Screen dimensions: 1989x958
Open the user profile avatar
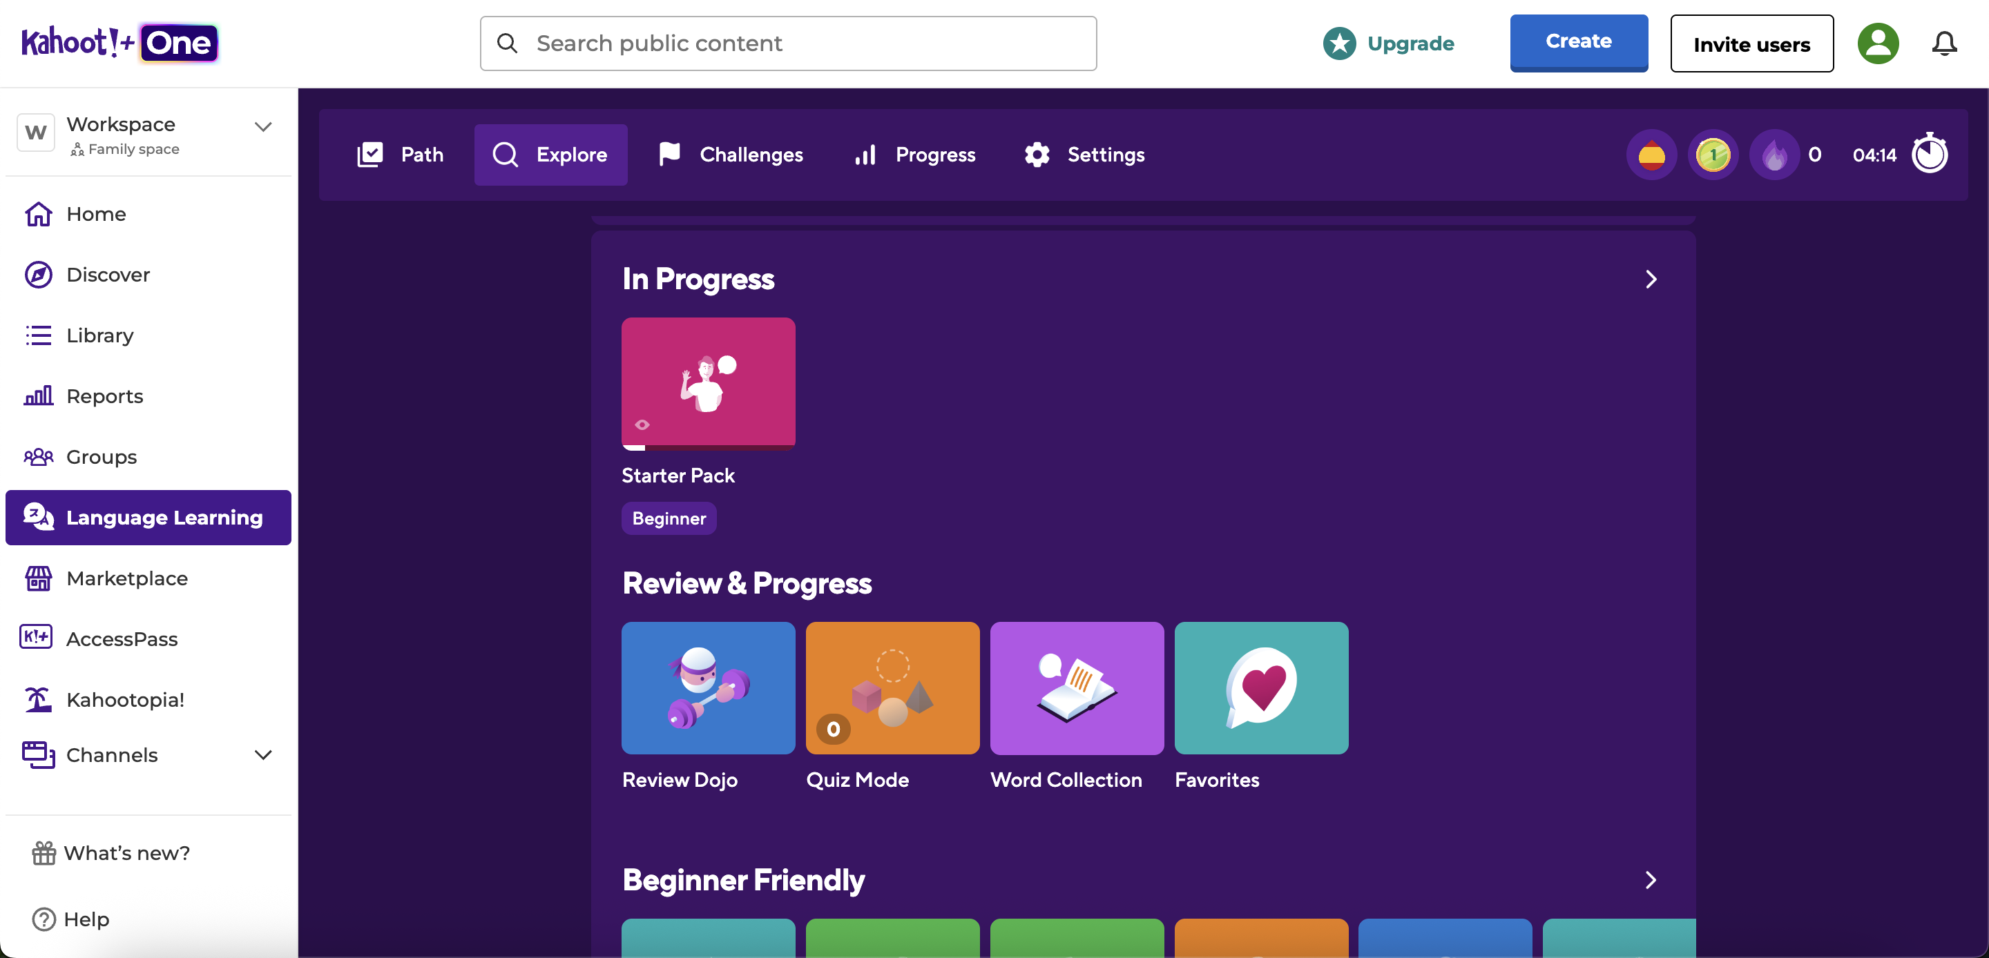coord(1878,43)
